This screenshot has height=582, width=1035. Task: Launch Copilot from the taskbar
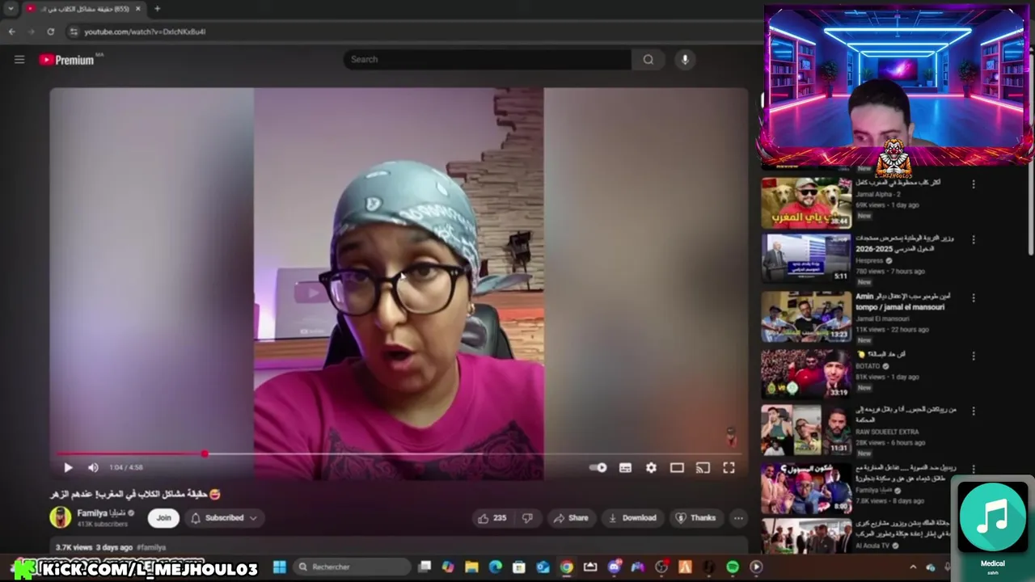coord(448,567)
